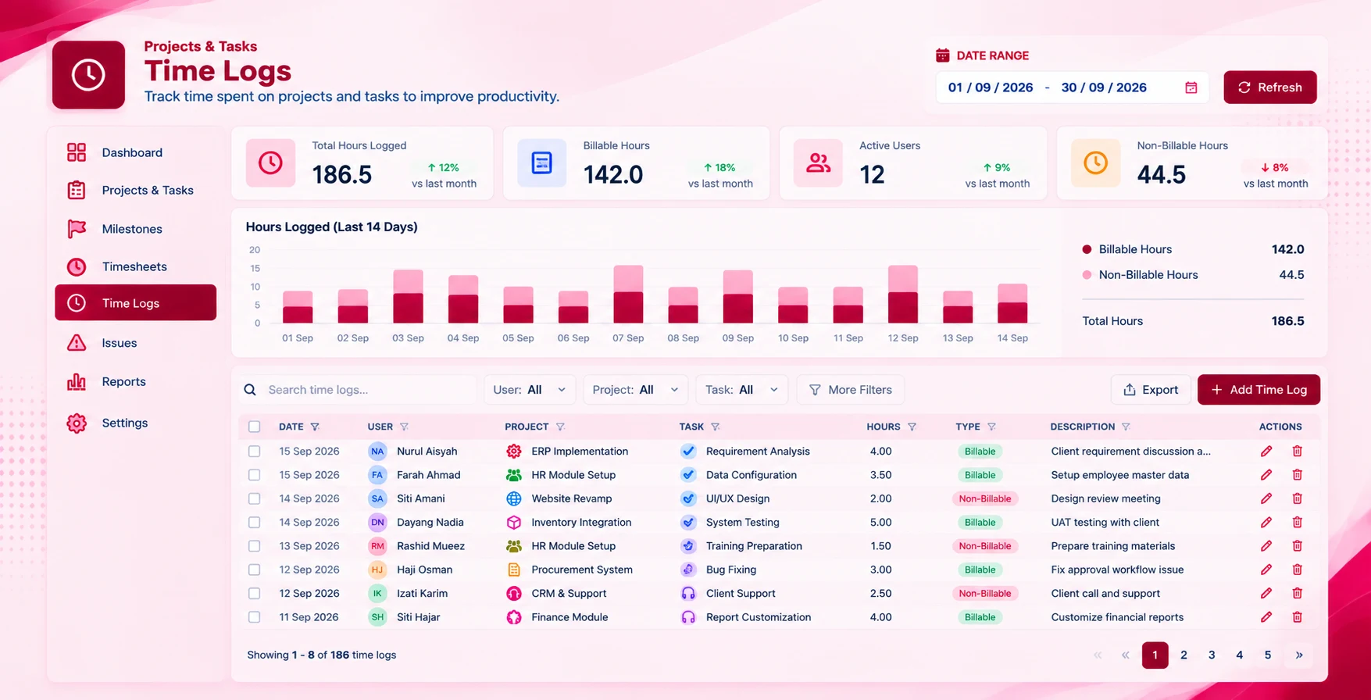This screenshot has height=700, width=1371.
Task: Open the User filter dropdown
Action: (x=530, y=390)
